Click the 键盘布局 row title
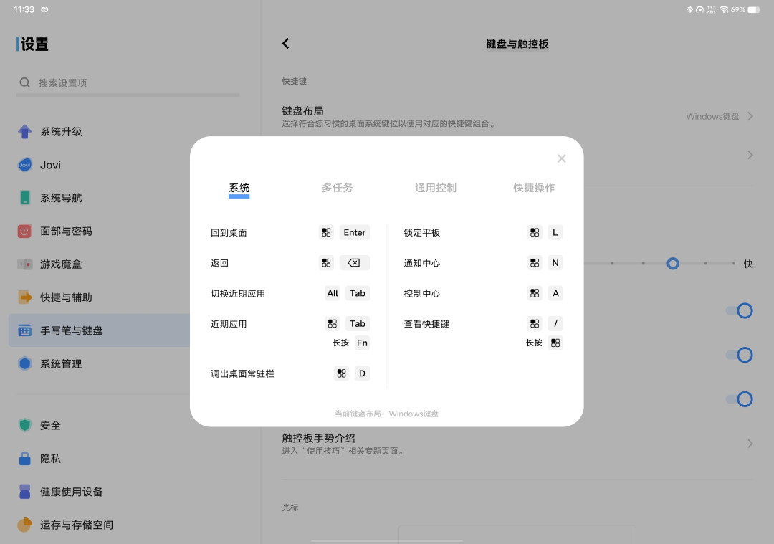The height and width of the screenshot is (544, 774). click(302, 110)
